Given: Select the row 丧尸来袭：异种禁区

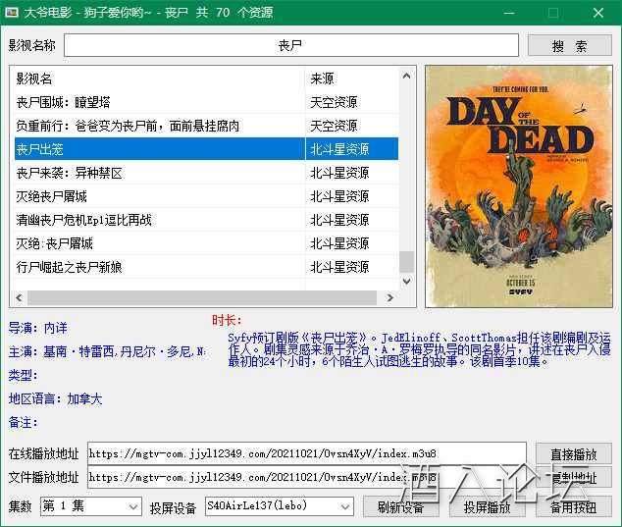Looking at the screenshot, I should pyautogui.click(x=206, y=173).
